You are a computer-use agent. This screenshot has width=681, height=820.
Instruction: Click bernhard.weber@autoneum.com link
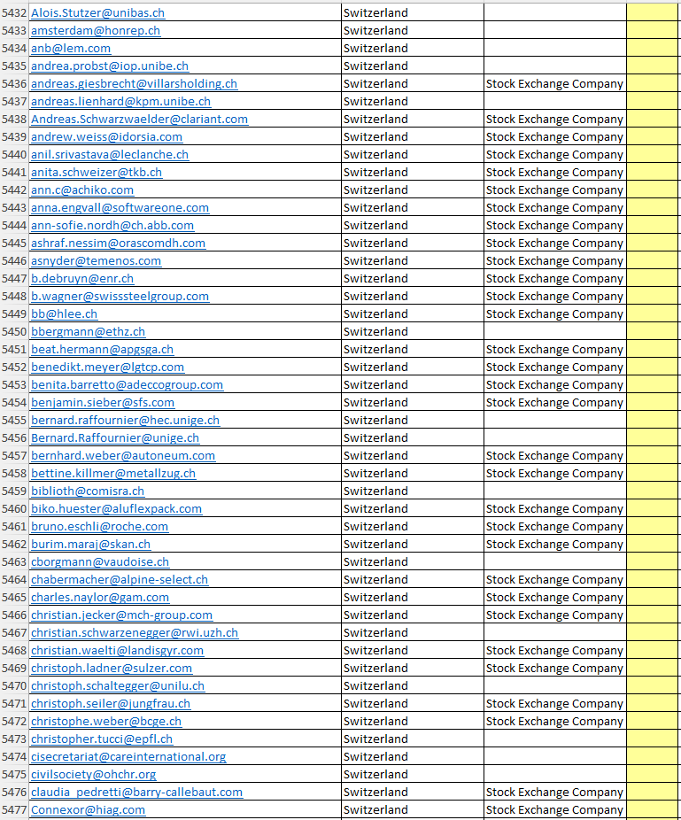point(123,456)
